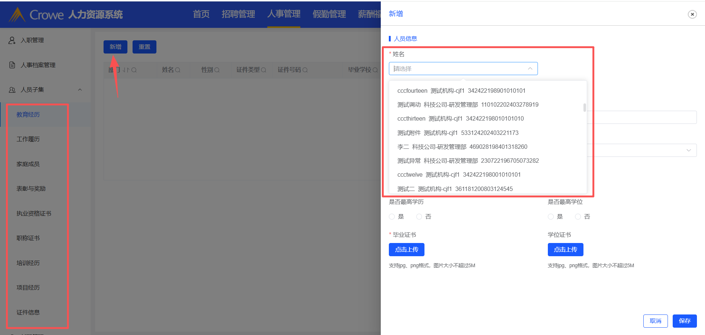Select 是 for 是否最高学历
This screenshot has height=335, width=705.
(x=392, y=217)
